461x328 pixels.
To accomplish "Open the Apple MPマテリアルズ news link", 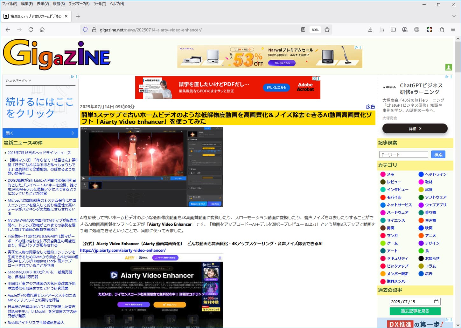I will [42, 298].
